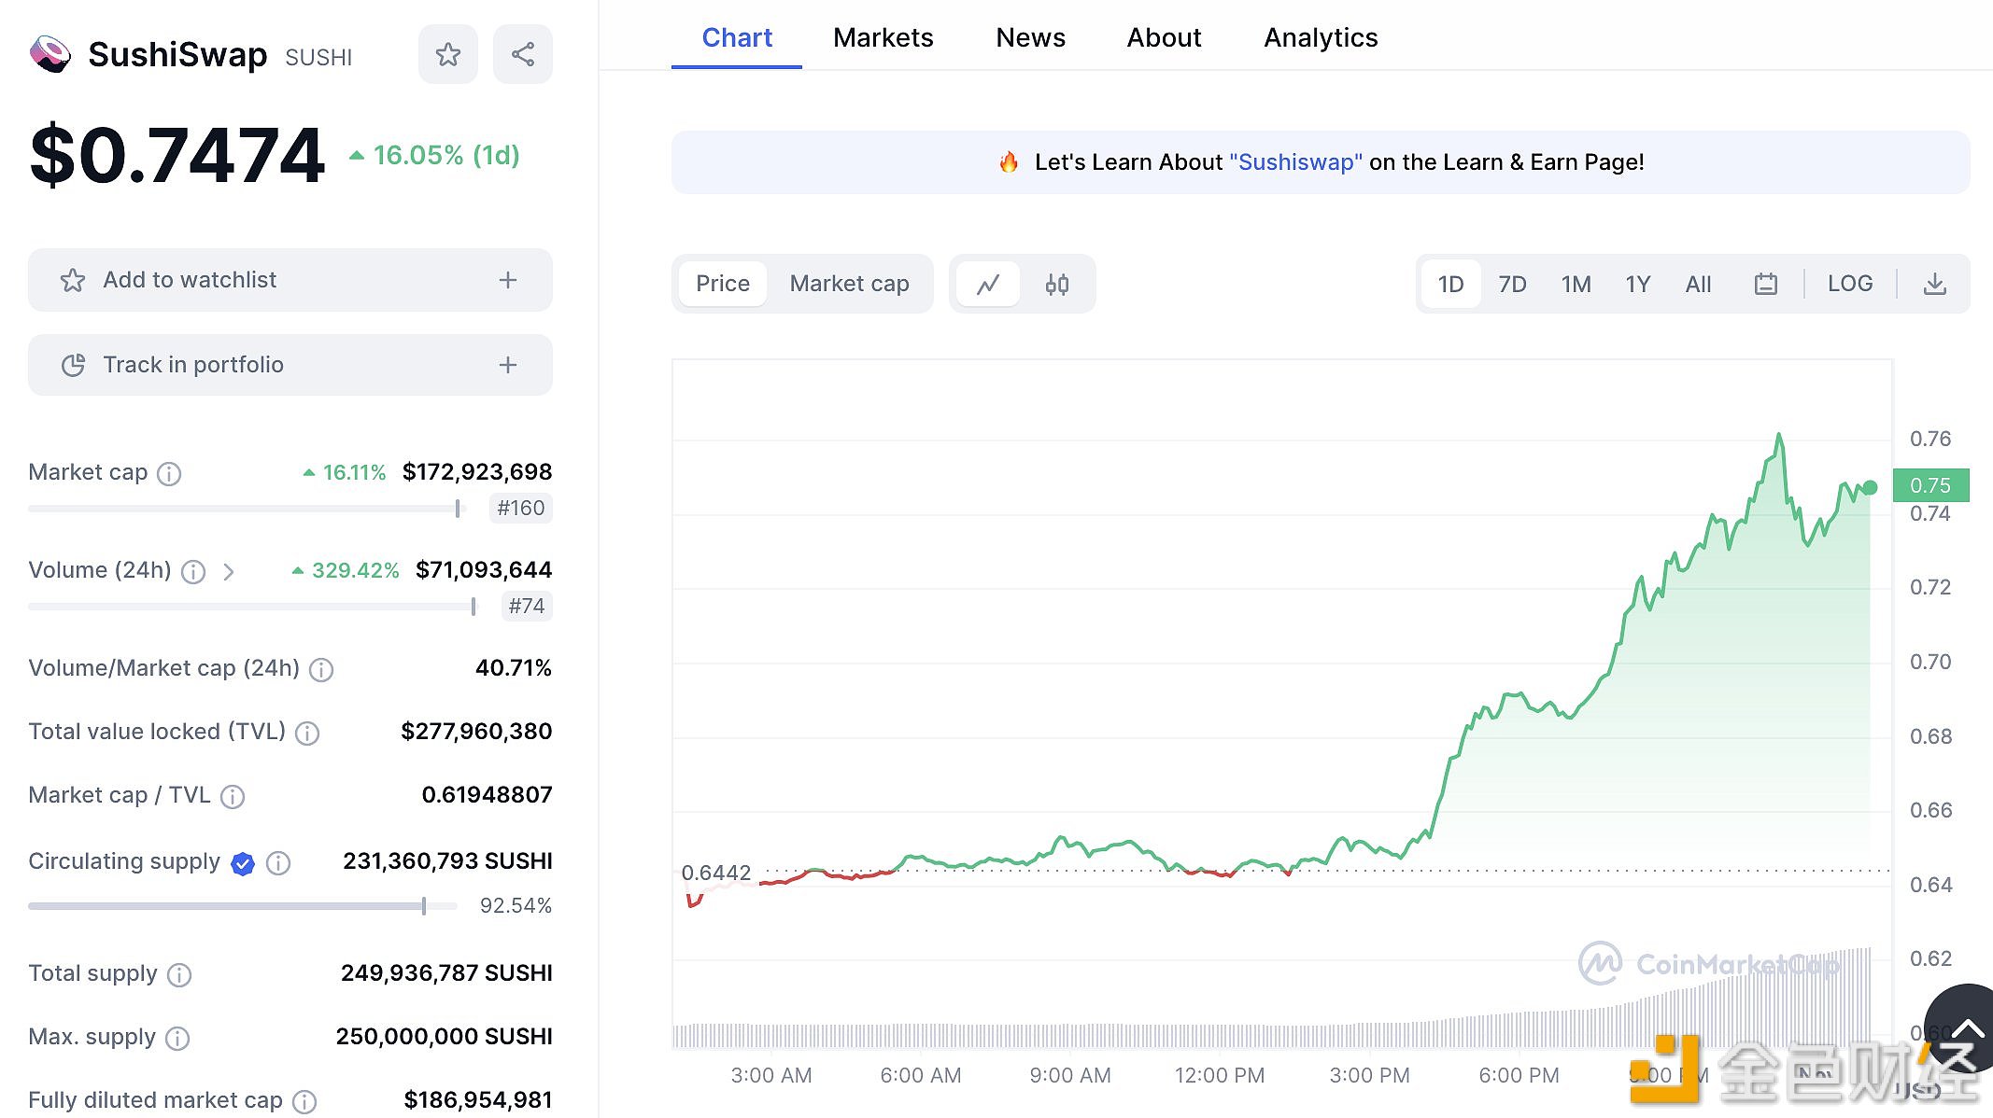The height and width of the screenshot is (1118, 1993).
Task: Select the 1Y time range
Action: pyautogui.click(x=1638, y=284)
